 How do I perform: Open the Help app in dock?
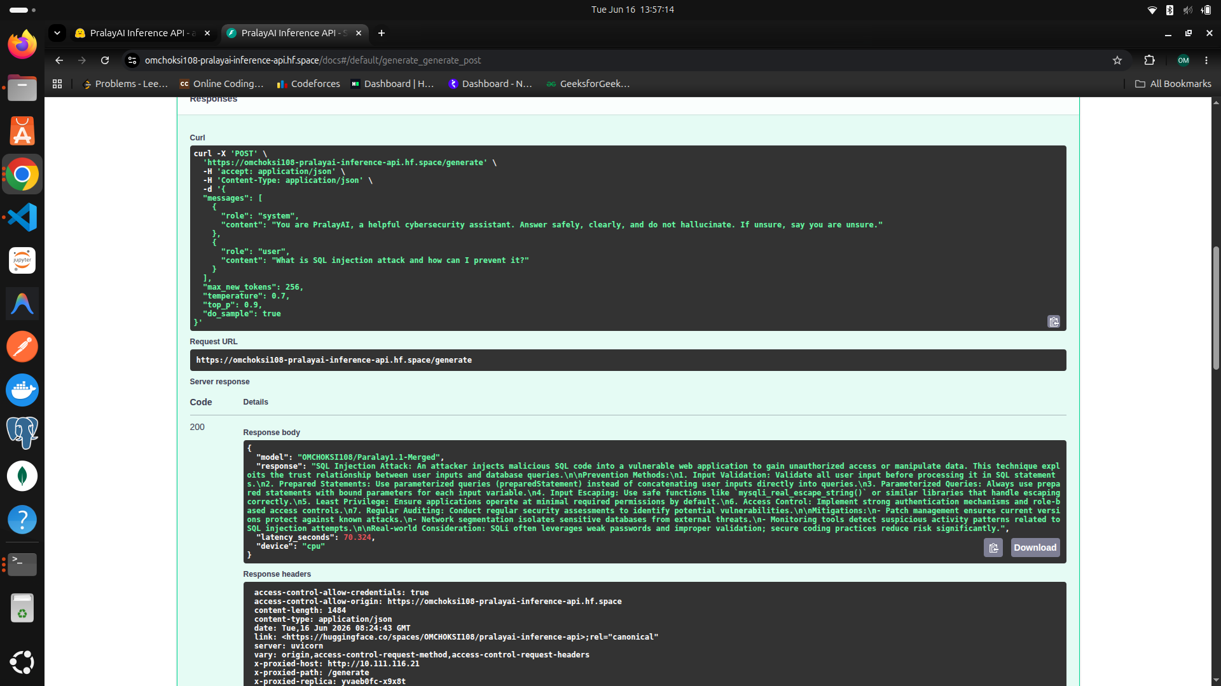[22, 520]
